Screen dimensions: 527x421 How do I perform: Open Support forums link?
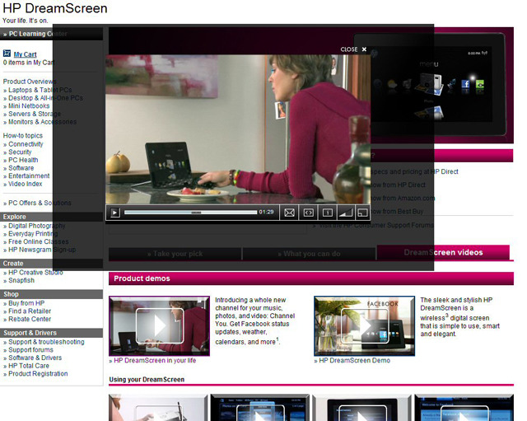click(30, 349)
